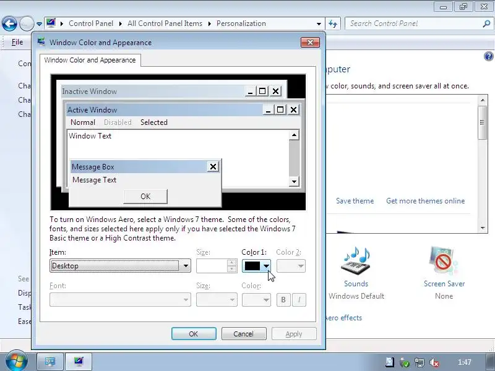Click the Active Window preview maximize icon

[280, 110]
